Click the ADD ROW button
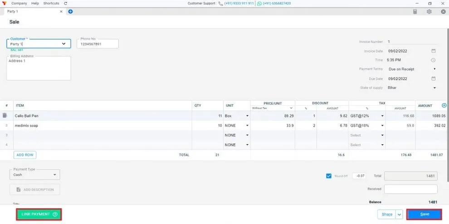The height and width of the screenshot is (224, 449). (25, 155)
